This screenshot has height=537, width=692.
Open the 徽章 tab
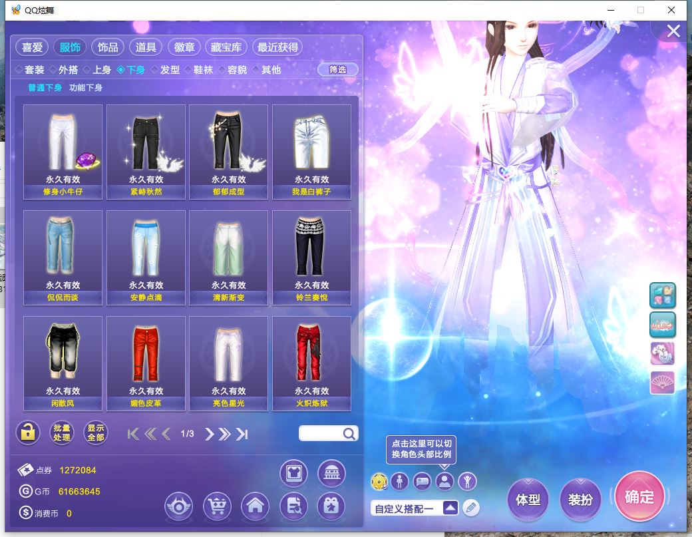coord(184,47)
